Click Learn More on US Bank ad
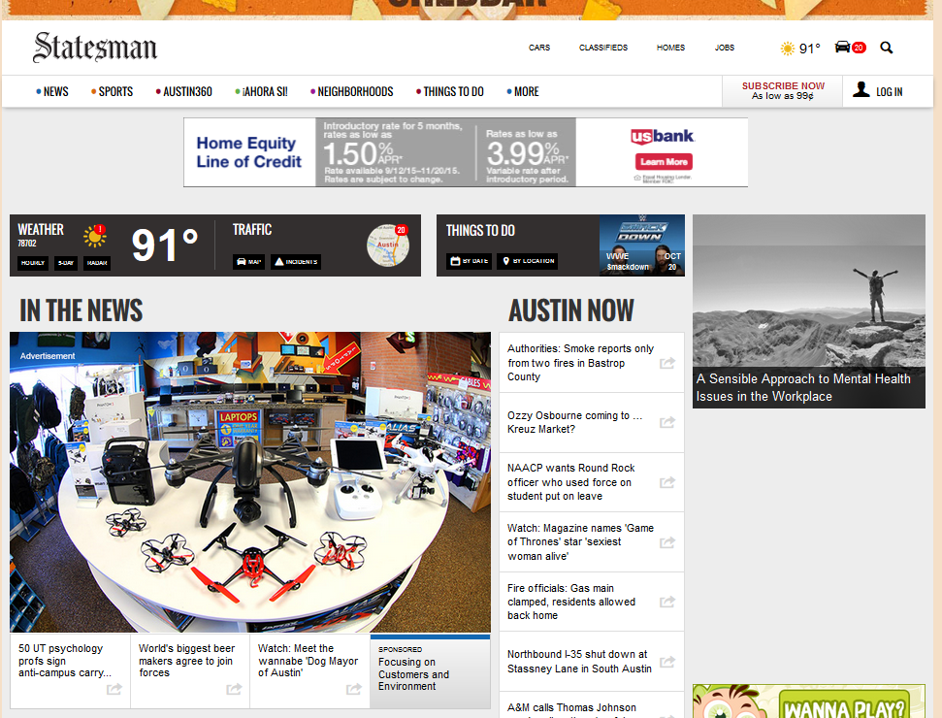Viewport: 942px width, 718px height. 664,162
